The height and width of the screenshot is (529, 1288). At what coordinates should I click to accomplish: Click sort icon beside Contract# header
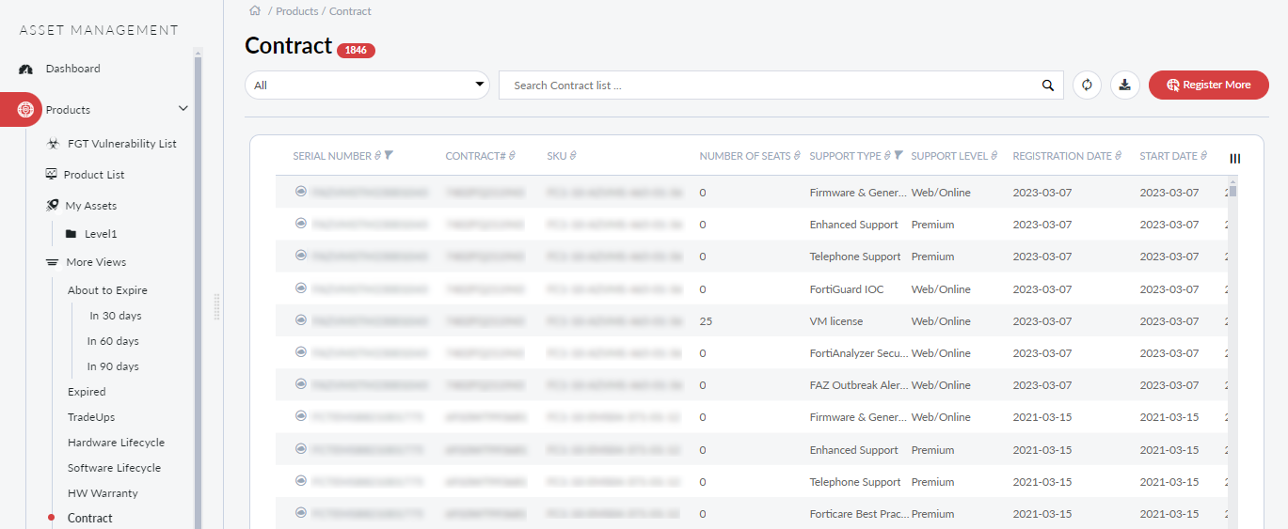512,156
